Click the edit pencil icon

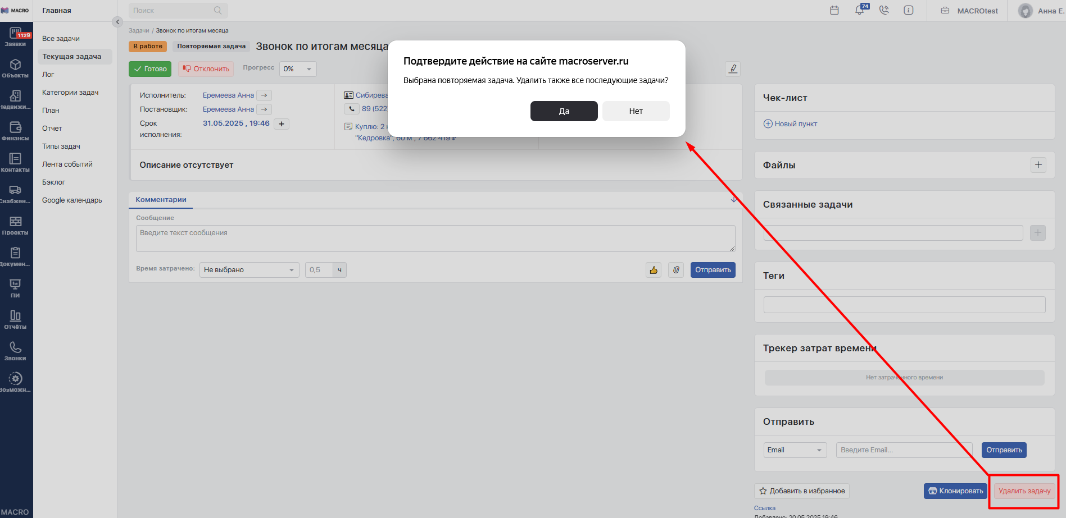point(733,68)
